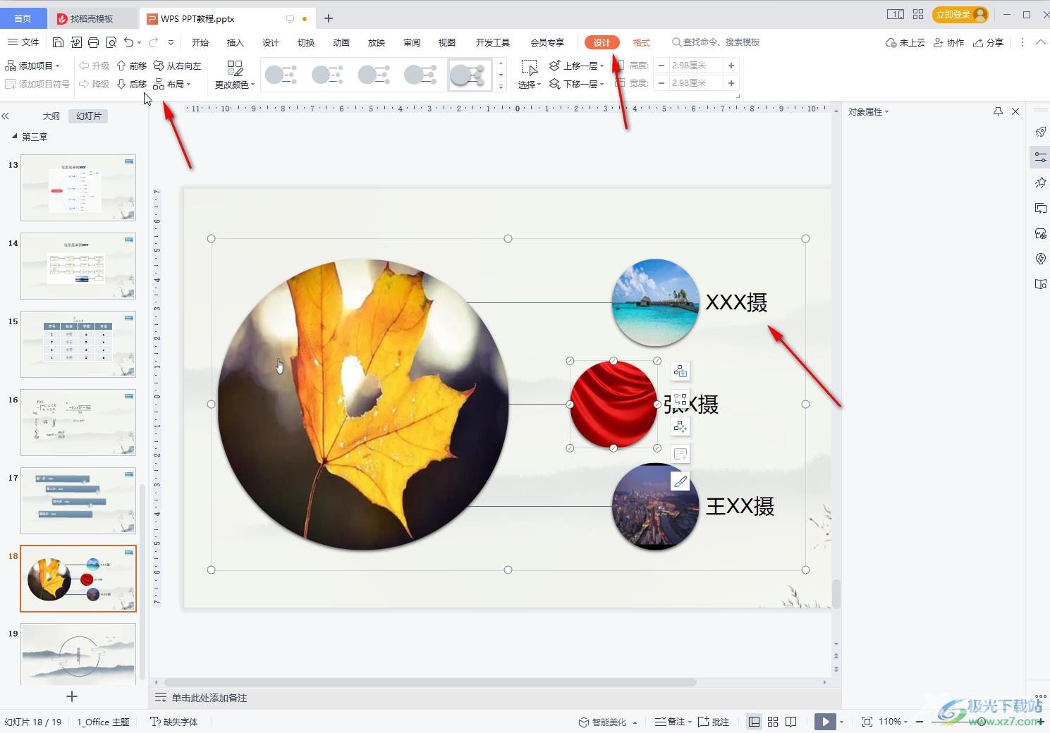Viewport: 1050px width, 733px height.
Task: Click 前移 move forward button
Action: click(132, 66)
